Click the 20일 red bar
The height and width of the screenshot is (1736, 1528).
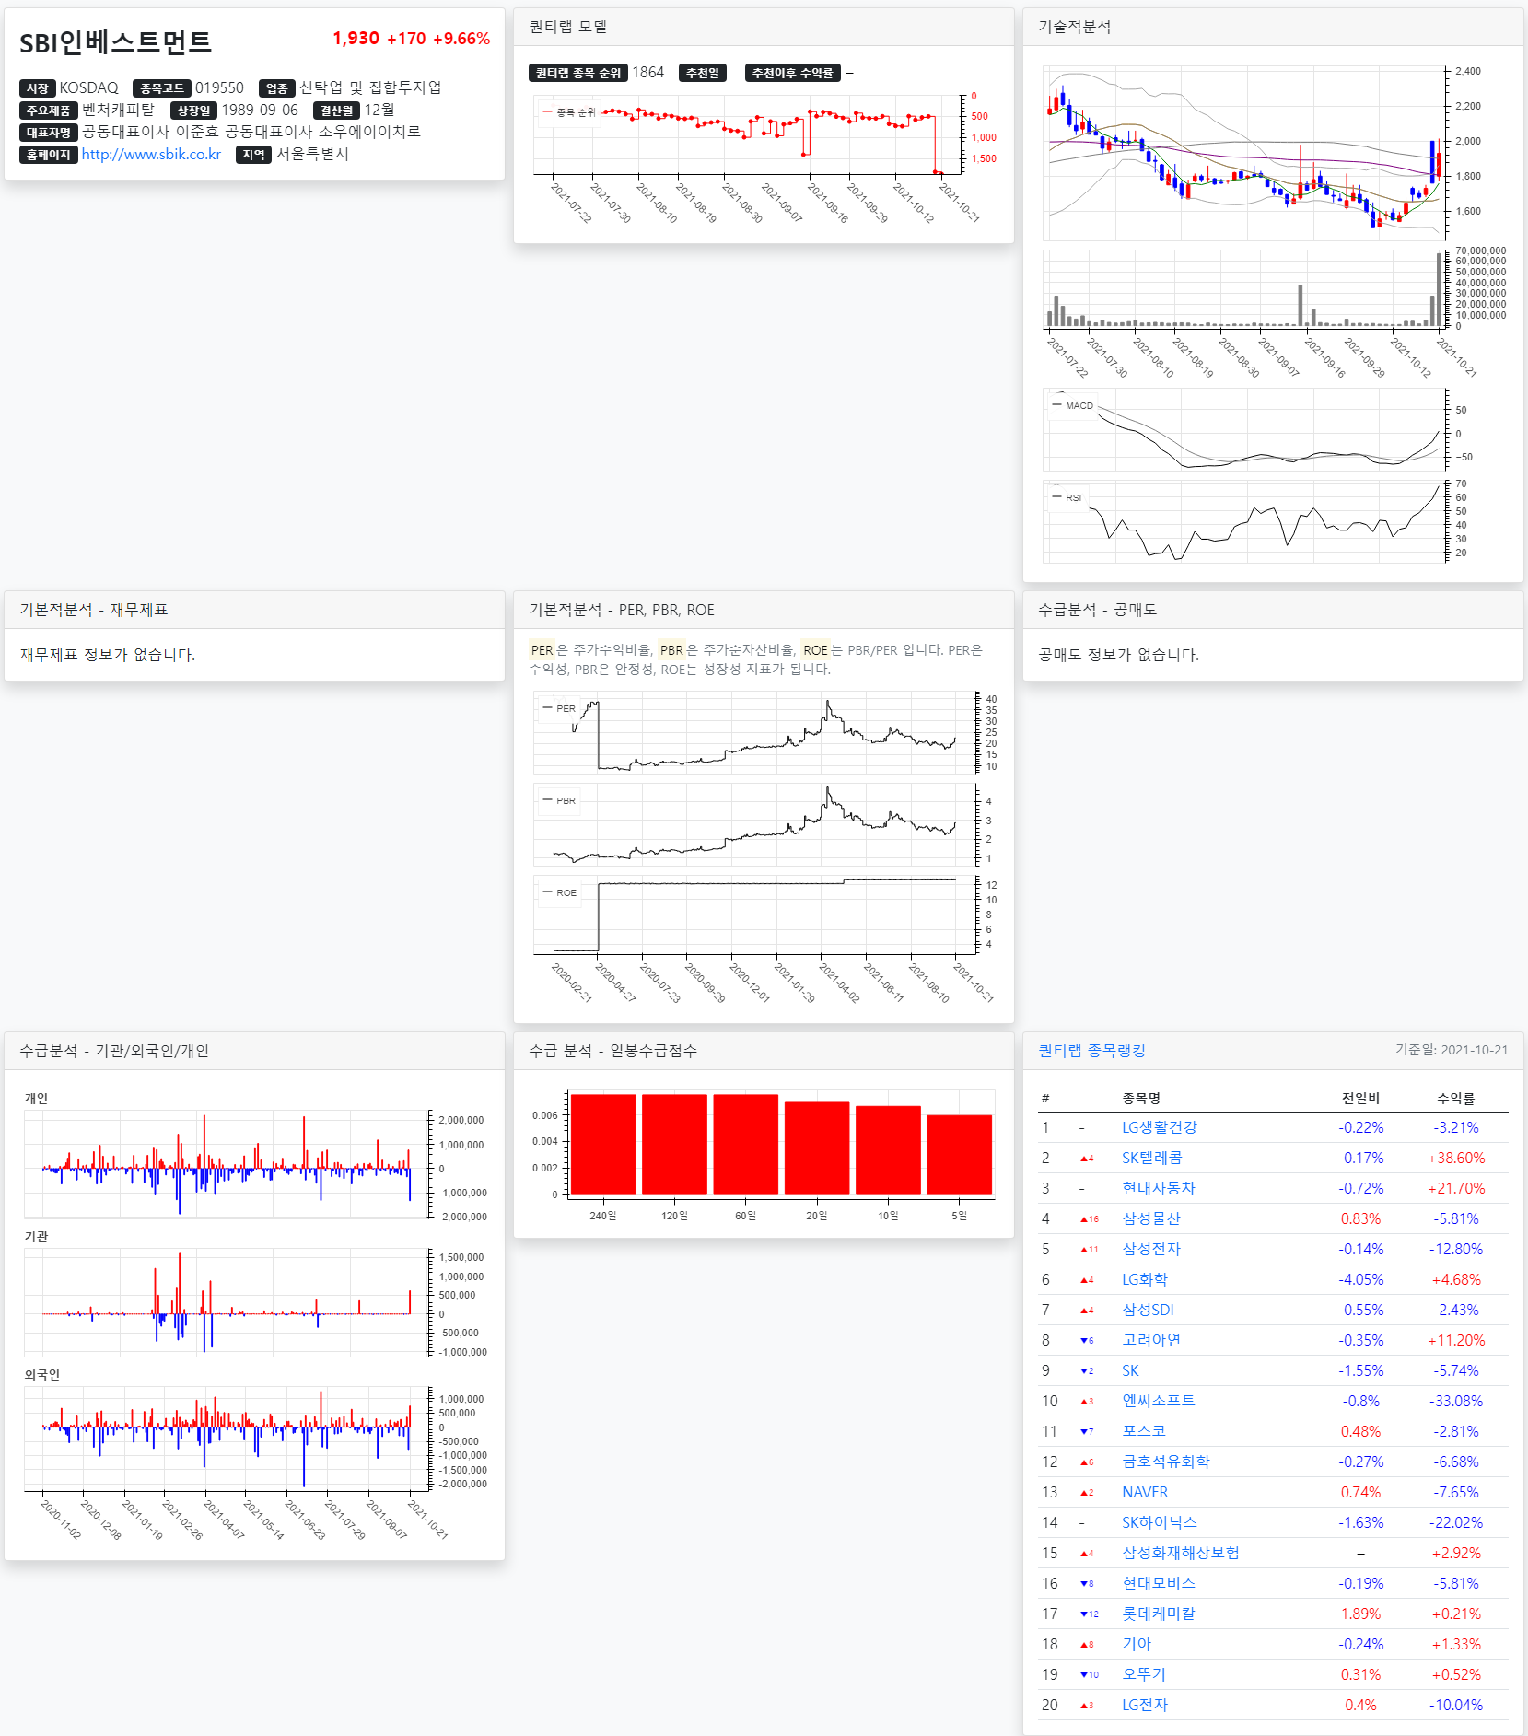(x=817, y=1148)
